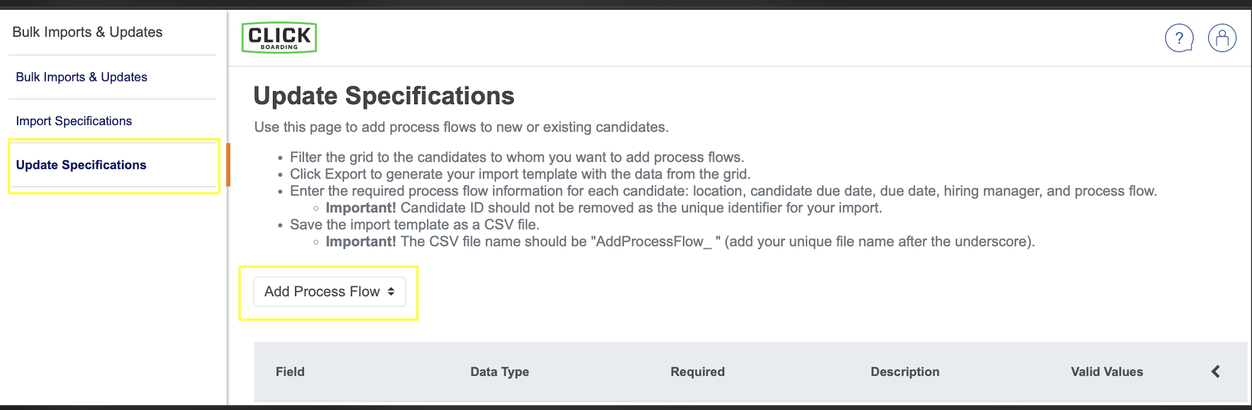Open the help question mark icon
Image resolution: width=1252 pixels, height=410 pixels.
(1179, 38)
